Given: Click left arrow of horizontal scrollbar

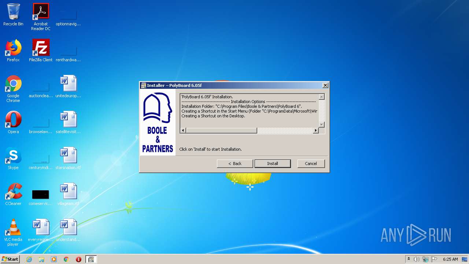Looking at the screenshot, I should 183,130.
